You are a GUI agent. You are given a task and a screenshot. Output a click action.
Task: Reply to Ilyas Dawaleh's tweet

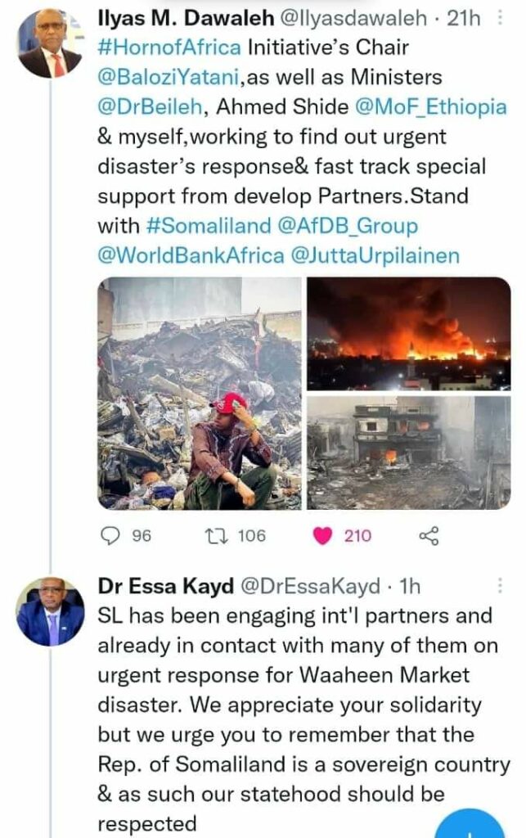click(109, 536)
